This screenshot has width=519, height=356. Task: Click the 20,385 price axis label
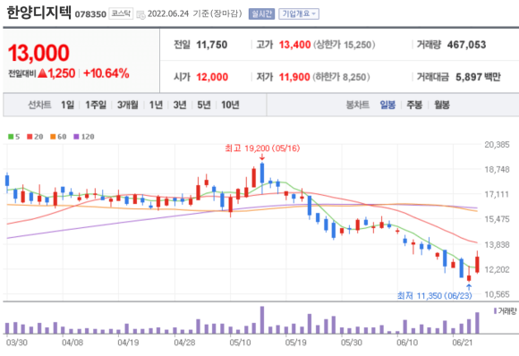click(497, 145)
